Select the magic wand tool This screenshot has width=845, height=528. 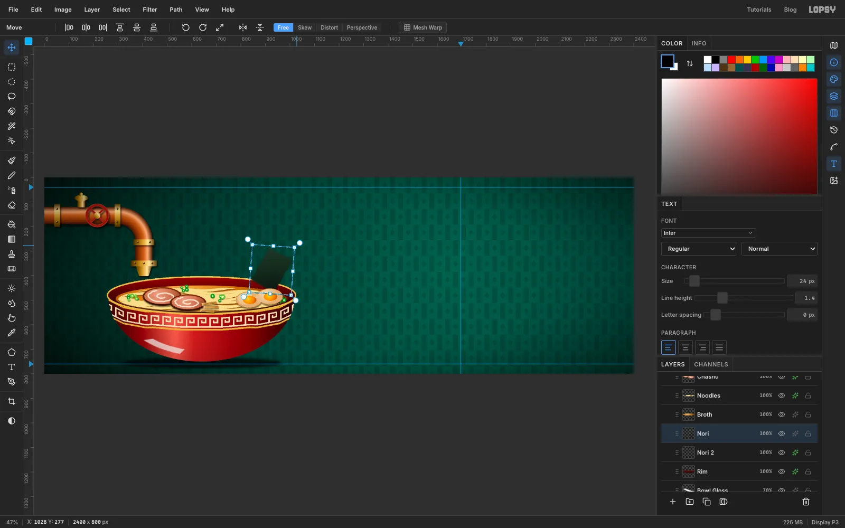tap(12, 126)
